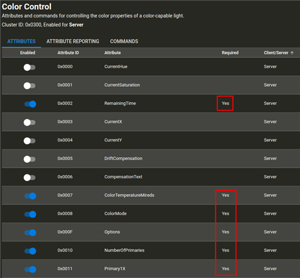
Task: Enable the CurrentSaturation attribute toggle
Action: (30, 86)
